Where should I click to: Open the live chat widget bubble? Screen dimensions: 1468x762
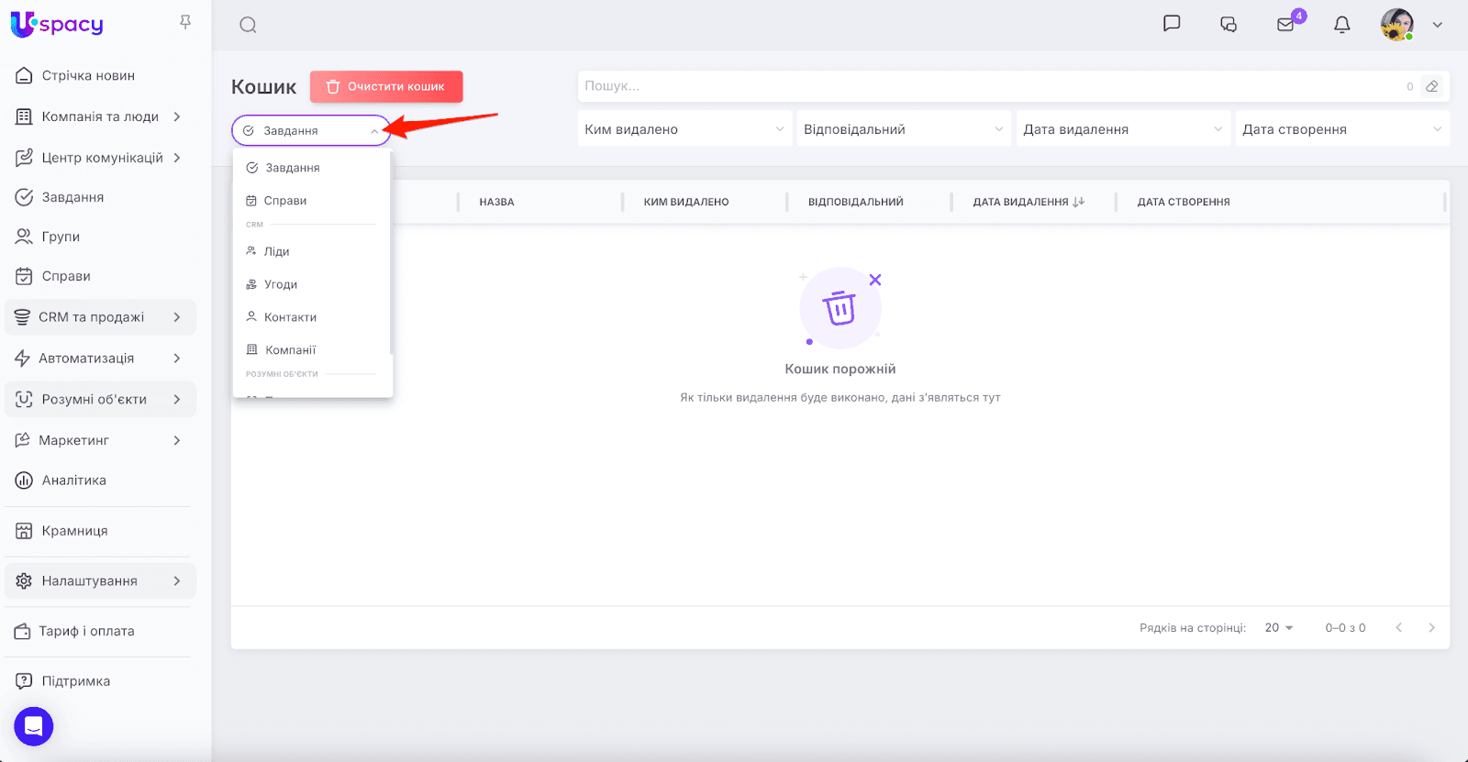[34, 727]
